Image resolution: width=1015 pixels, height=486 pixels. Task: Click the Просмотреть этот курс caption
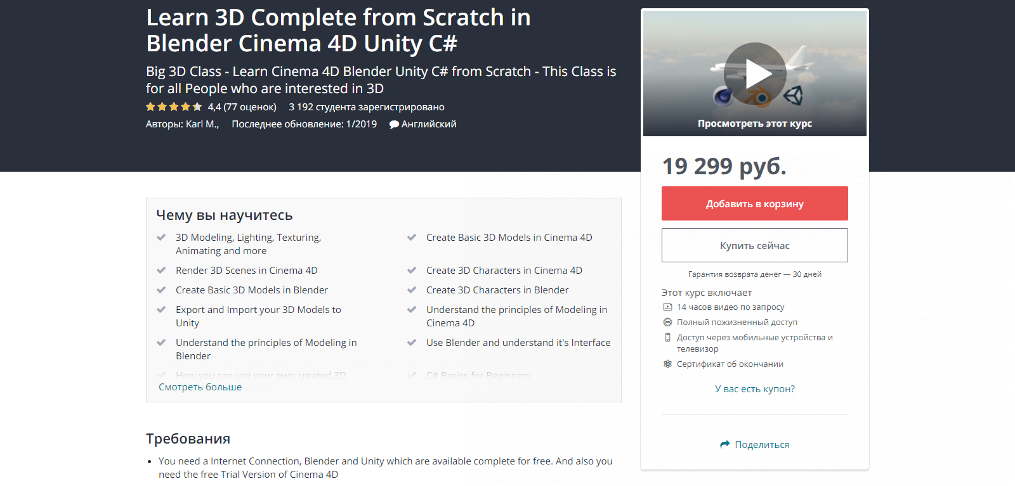754,124
